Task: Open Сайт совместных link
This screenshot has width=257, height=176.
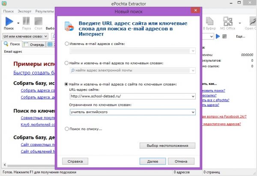Action: (x=38, y=145)
